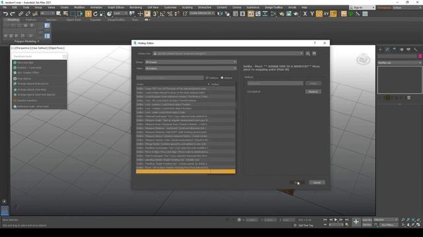Click the Use Pivot Point Center icon
423x237 pixels.
(x=132, y=14)
